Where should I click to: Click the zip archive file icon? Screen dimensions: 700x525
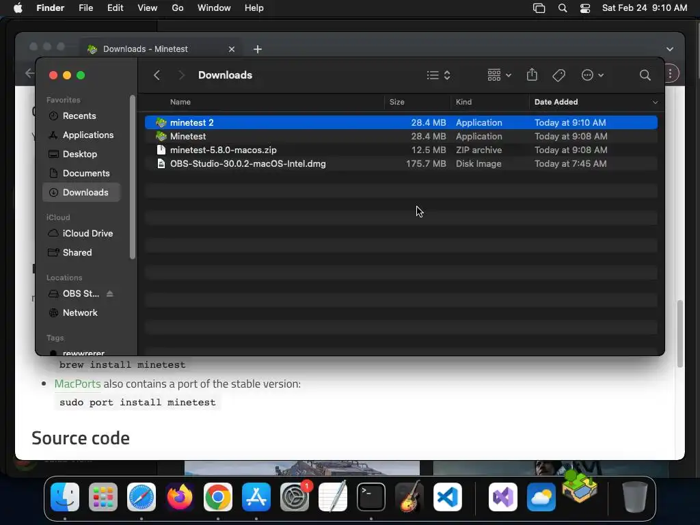(161, 150)
